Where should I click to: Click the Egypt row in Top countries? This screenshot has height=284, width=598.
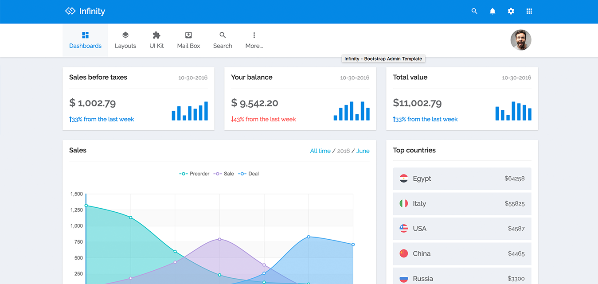[x=461, y=179]
